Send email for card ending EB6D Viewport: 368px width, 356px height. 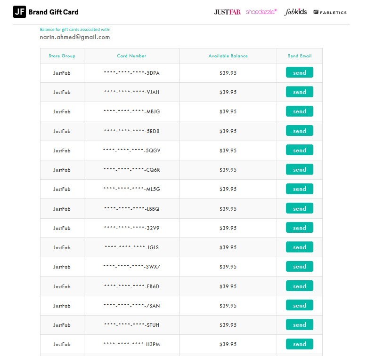300,286
